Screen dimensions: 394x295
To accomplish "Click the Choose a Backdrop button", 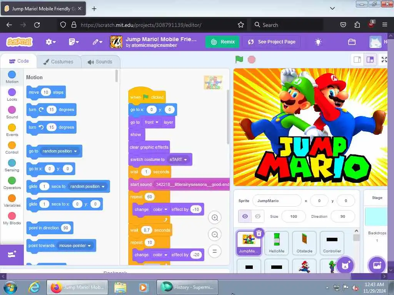I will (377, 265).
